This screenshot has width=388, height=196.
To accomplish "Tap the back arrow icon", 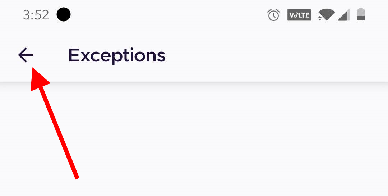I will pyautogui.click(x=26, y=55).
